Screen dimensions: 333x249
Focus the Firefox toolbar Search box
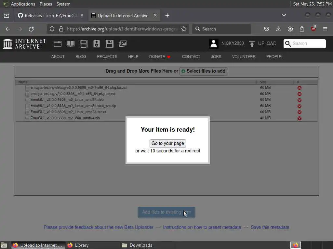point(221,29)
